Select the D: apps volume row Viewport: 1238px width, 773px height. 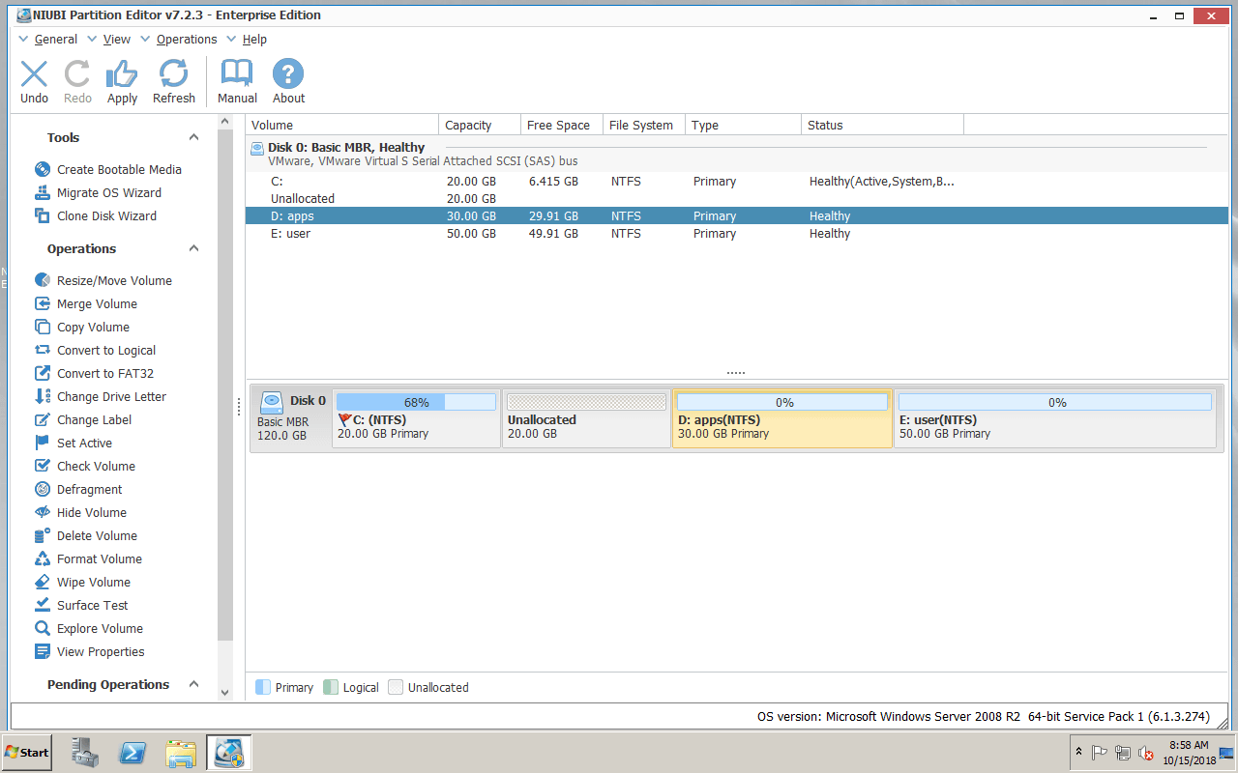pos(737,216)
